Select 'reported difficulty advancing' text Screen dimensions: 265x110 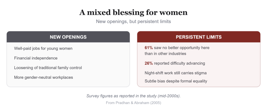click(x=180, y=63)
